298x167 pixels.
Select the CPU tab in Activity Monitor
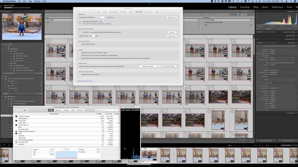(x=51, y=110)
